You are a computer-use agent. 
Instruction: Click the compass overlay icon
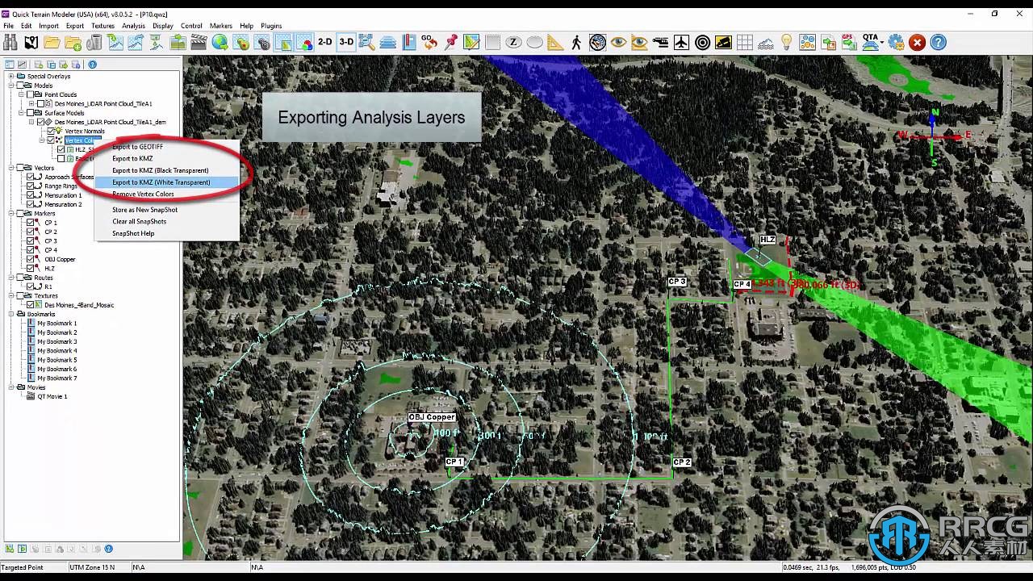pos(597,42)
